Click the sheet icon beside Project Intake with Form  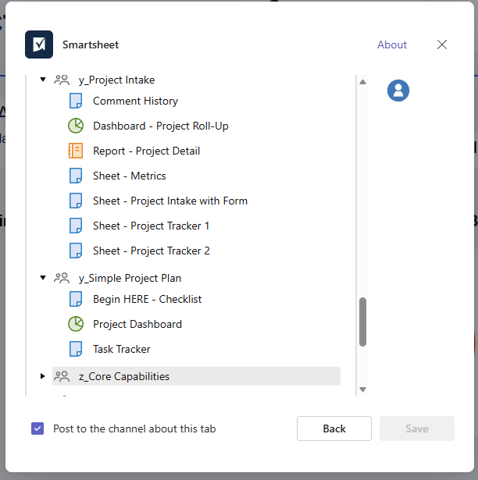pos(76,201)
